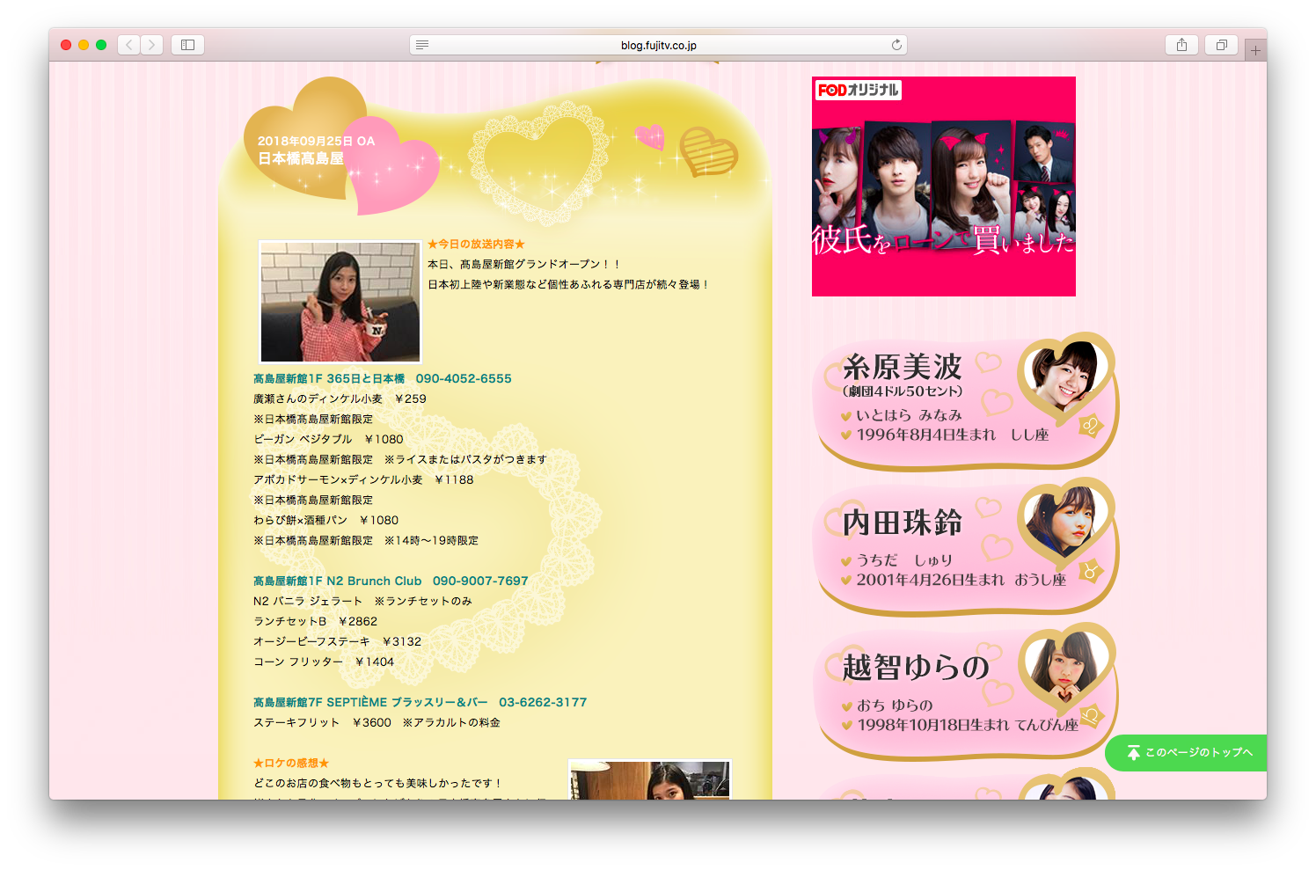Click 1998年10月18日生まれ てんびん座 text

point(968,725)
